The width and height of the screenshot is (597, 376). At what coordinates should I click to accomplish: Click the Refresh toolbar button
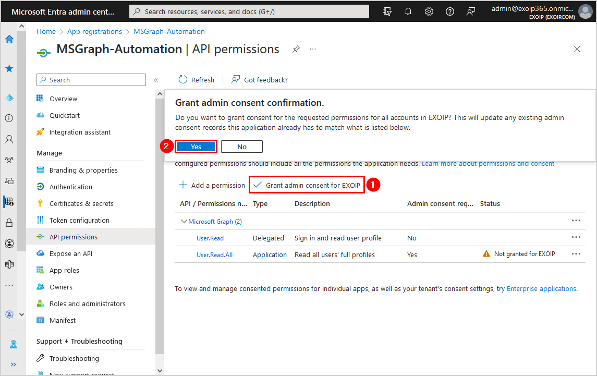[x=197, y=80]
